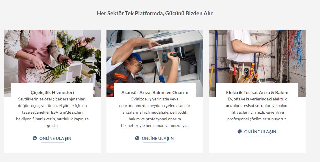Click the Her Sektör Tek Platformda heading
The image size is (320, 162).
pyautogui.click(x=155, y=14)
